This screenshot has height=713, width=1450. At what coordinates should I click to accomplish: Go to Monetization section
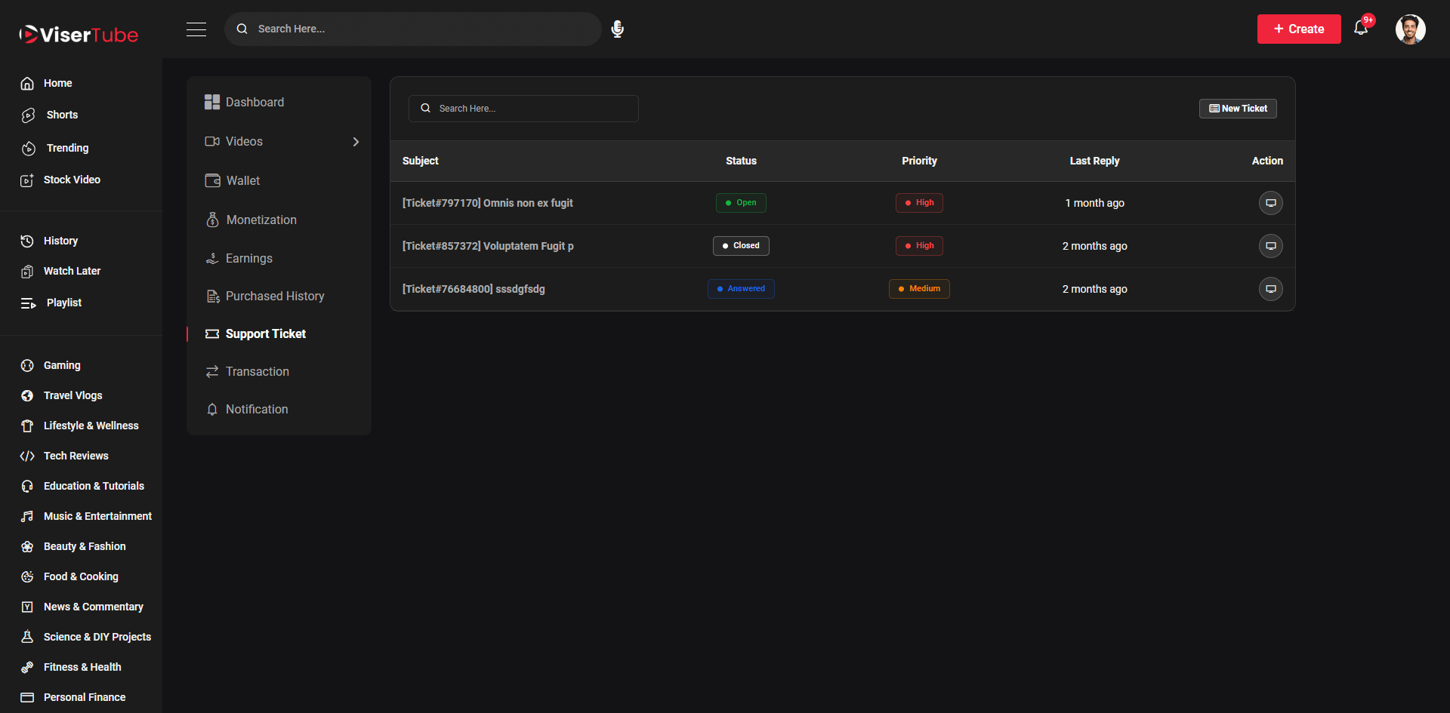[261, 220]
